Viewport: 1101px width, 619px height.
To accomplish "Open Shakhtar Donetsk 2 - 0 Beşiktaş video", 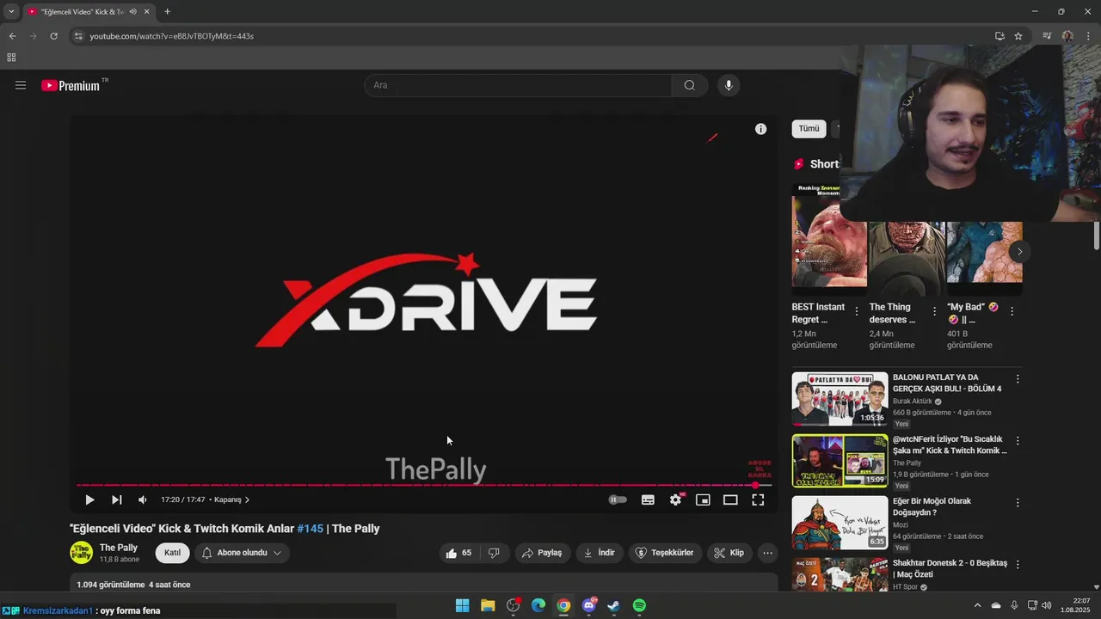I will pyautogui.click(x=950, y=568).
